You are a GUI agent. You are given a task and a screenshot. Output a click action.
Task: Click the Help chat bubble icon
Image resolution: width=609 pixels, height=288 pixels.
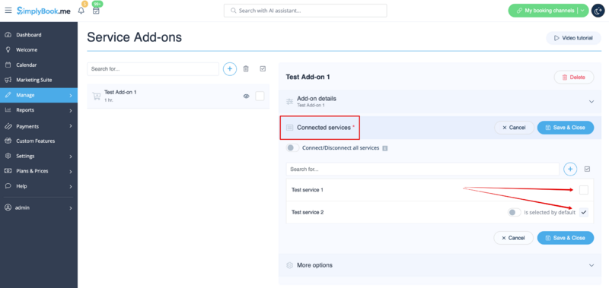coord(8,186)
